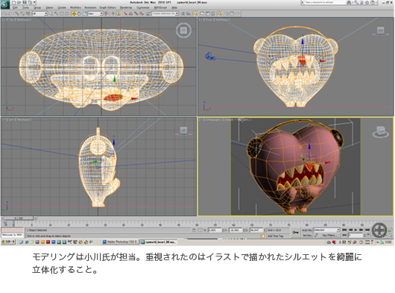The image size is (395, 293).
Task: Select the Bind to Space Warp tool
Action: (x=28, y=13)
